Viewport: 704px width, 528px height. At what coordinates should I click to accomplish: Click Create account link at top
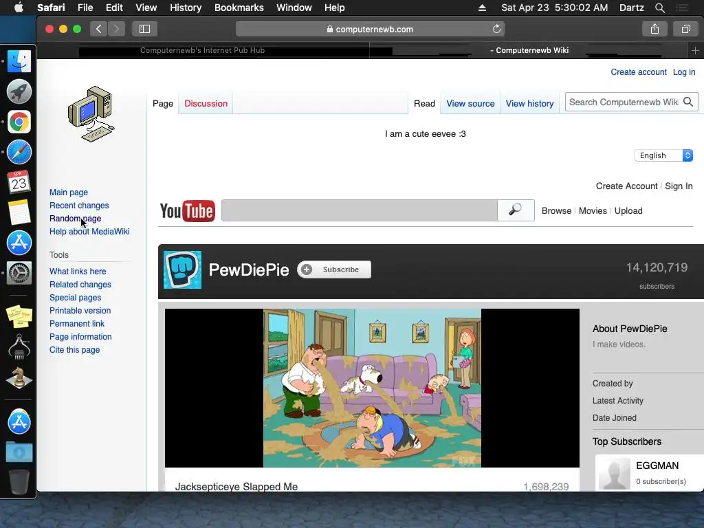pyautogui.click(x=639, y=71)
